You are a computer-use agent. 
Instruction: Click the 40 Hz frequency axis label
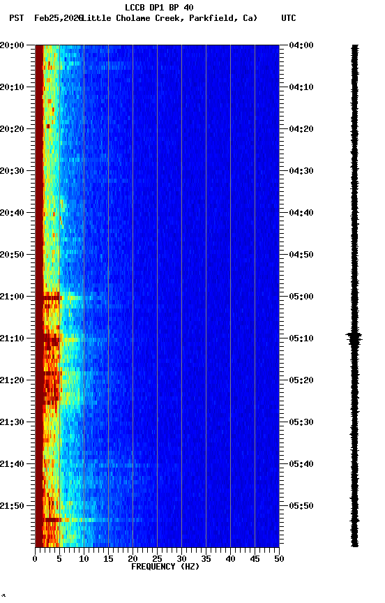click(230, 559)
